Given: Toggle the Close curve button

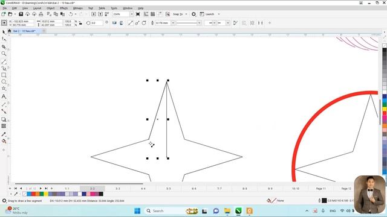Looking at the screenshot, I should click(x=144, y=23).
